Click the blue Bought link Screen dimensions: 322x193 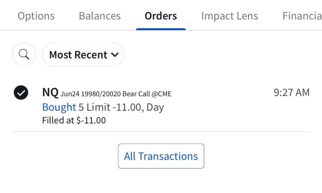[x=59, y=107]
